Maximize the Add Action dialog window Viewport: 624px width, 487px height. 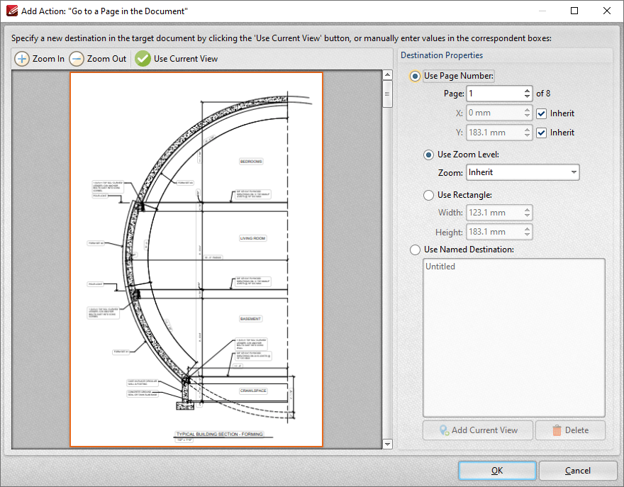[574, 11]
